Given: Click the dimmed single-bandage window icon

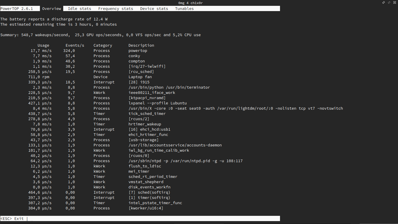Looking at the screenshot, I should click(x=389, y=2).
